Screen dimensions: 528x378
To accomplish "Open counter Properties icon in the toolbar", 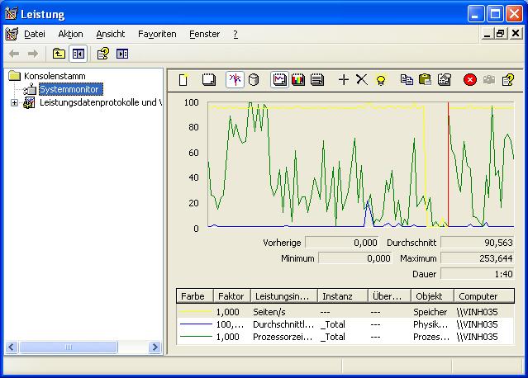I will (x=445, y=80).
